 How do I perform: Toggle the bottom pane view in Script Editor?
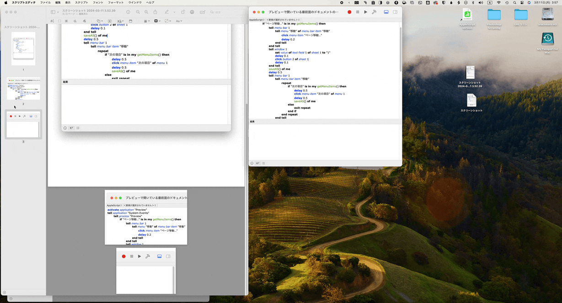tap(386, 12)
